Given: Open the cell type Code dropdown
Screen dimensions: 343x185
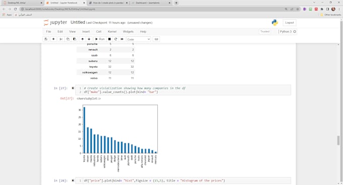Looking at the screenshot, I should (139, 39).
